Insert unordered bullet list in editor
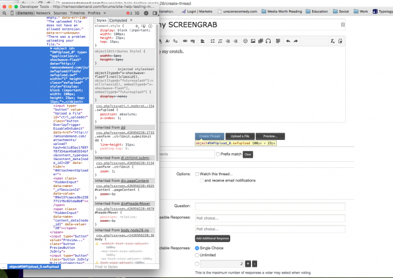 pyautogui.click(x=213, y=41)
